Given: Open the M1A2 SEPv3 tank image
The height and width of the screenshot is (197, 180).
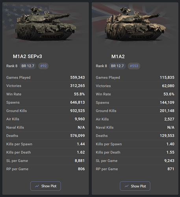Looking at the screenshot, I should (46, 24).
